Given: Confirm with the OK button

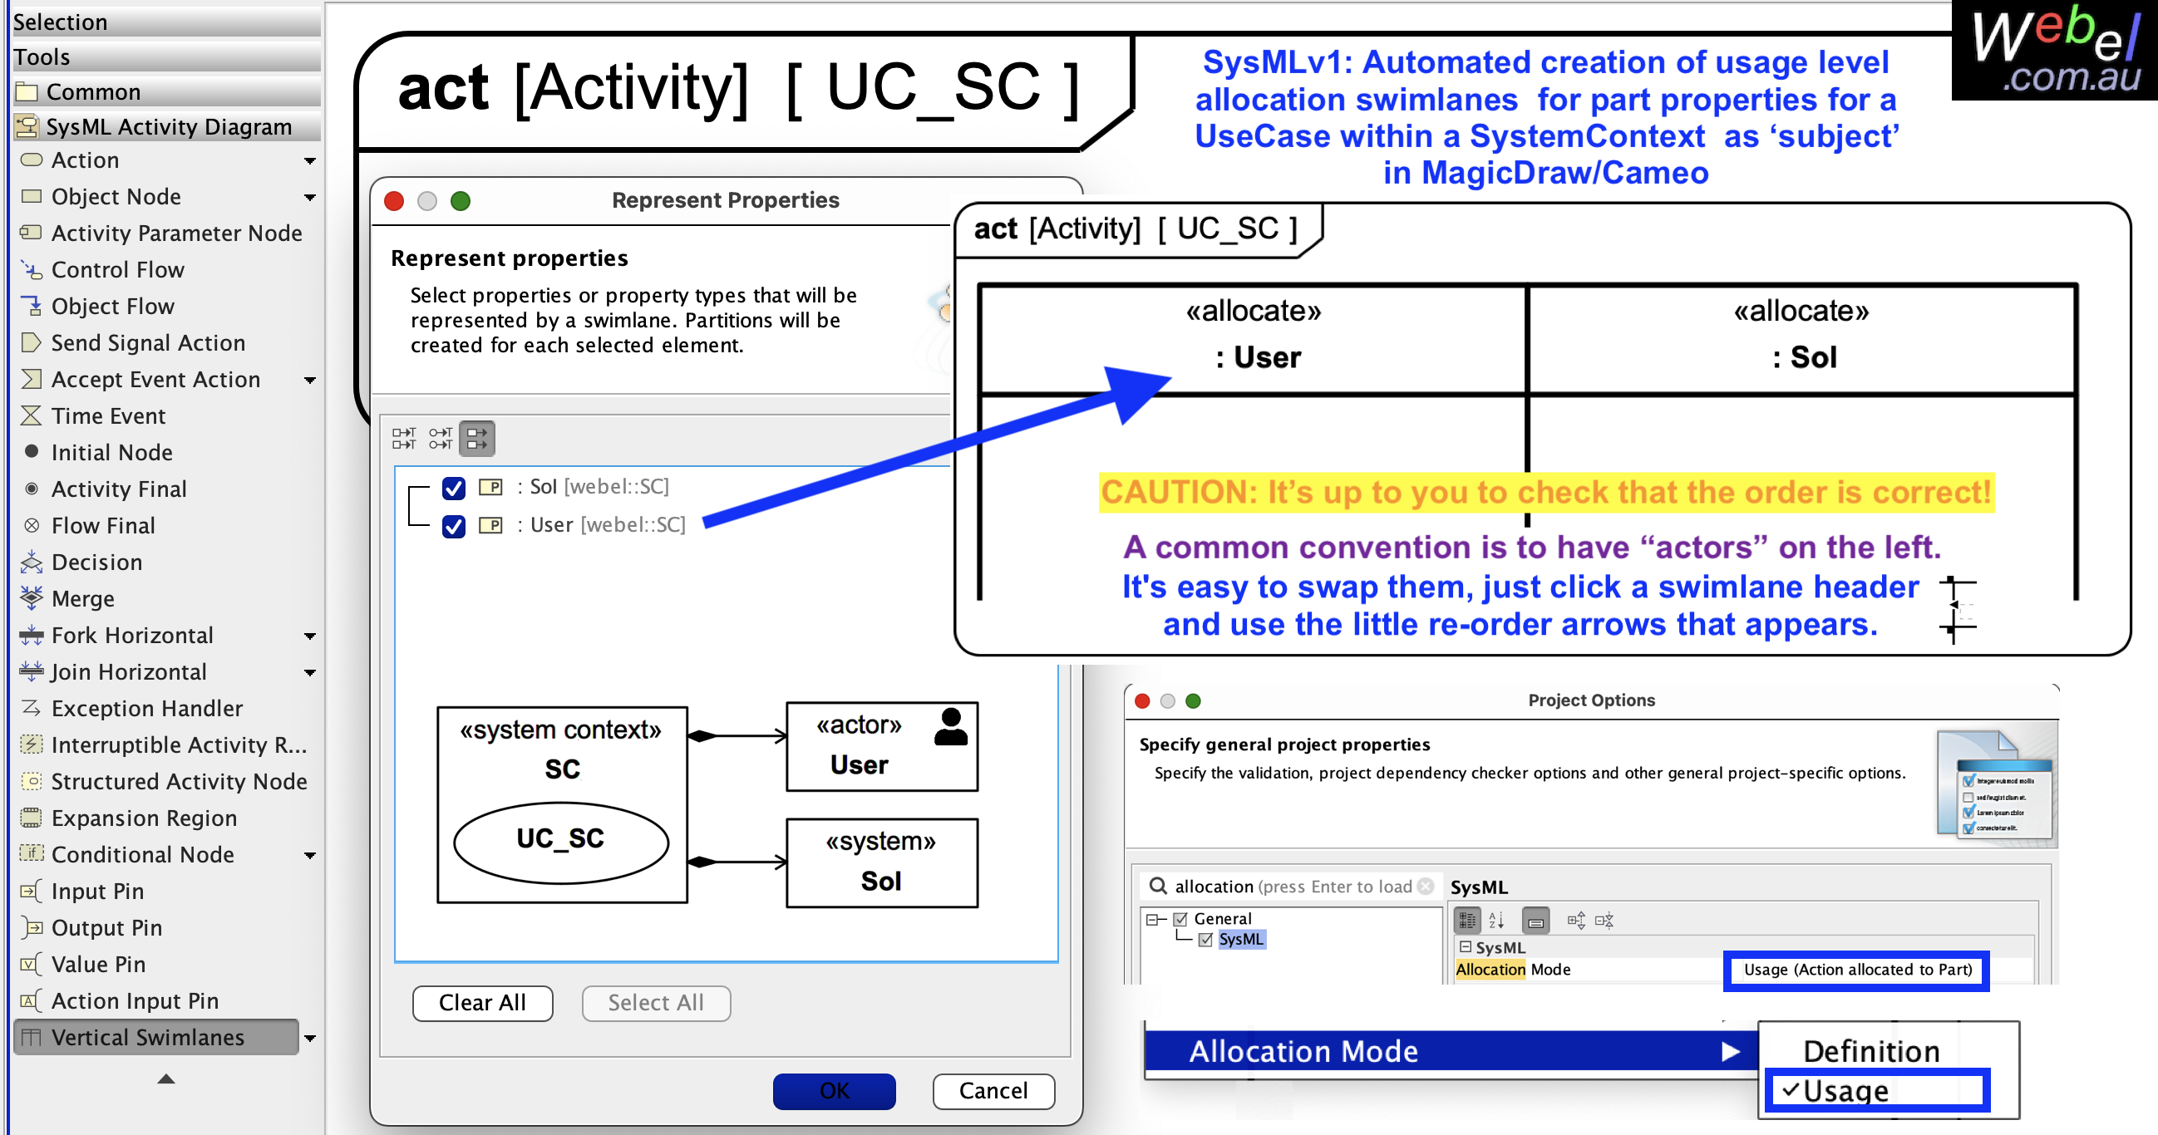Looking at the screenshot, I should point(834,1091).
